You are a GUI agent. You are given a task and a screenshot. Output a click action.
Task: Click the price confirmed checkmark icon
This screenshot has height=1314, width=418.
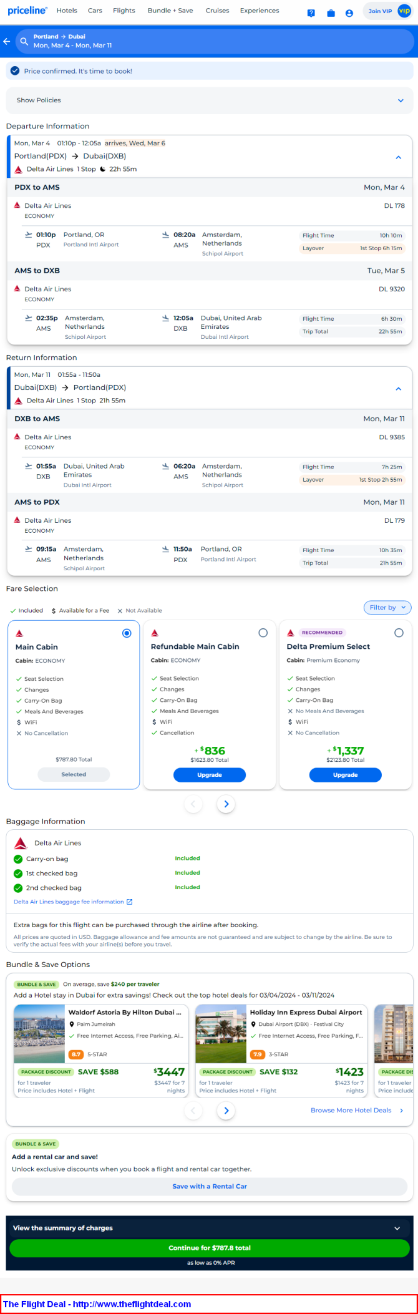click(15, 71)
